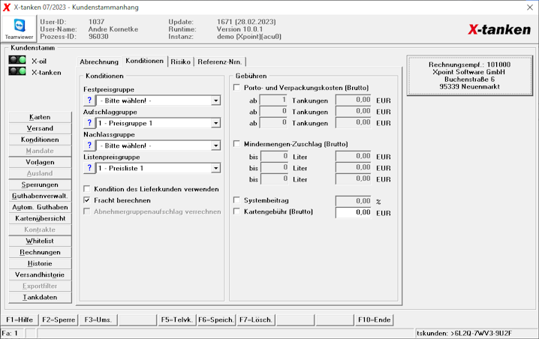Click F2=Sperre function button
Screen dimensions: 539x339
coord(59,319)
